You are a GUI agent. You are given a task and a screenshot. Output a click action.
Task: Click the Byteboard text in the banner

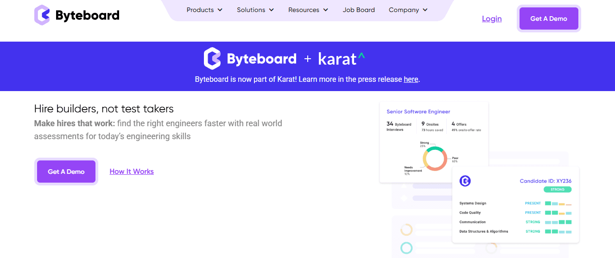[261, 59]
